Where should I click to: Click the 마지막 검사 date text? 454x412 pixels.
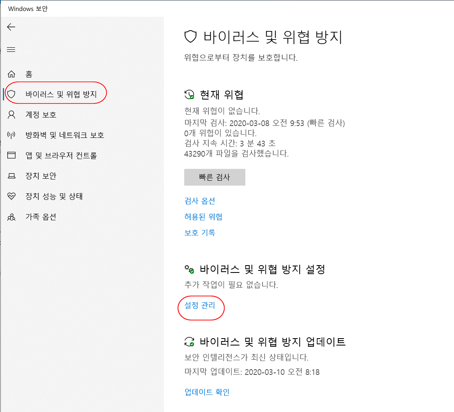264,123
